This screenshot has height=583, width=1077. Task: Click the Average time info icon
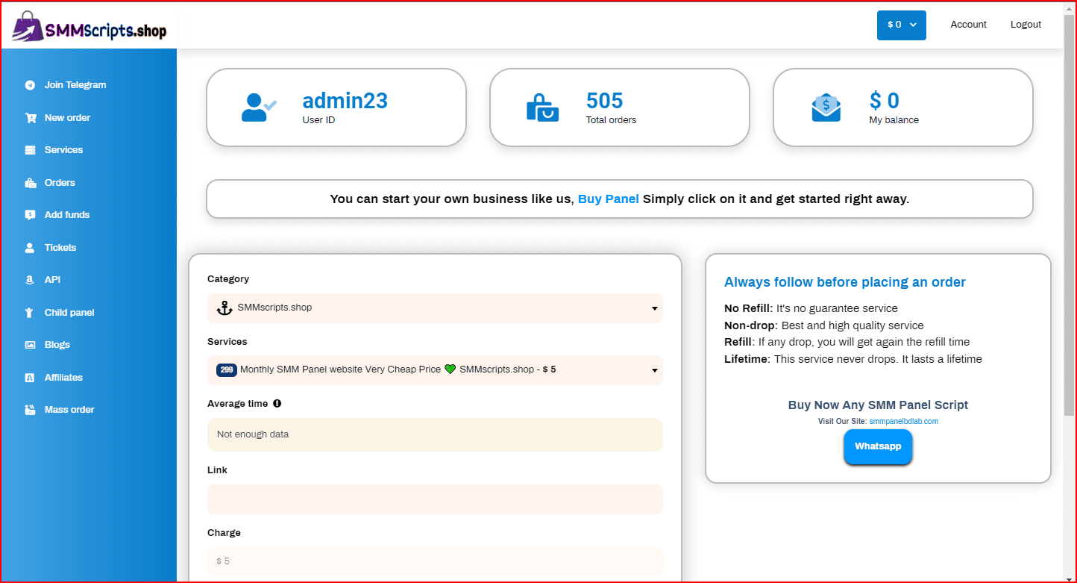point(277,404)
